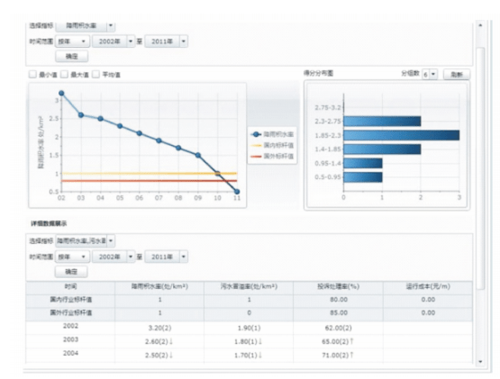The height and width of the screenshot is (379, 500).
Task: Select the 2003 row label in the table
Action: pyautogui.click(x=70, y=339)
